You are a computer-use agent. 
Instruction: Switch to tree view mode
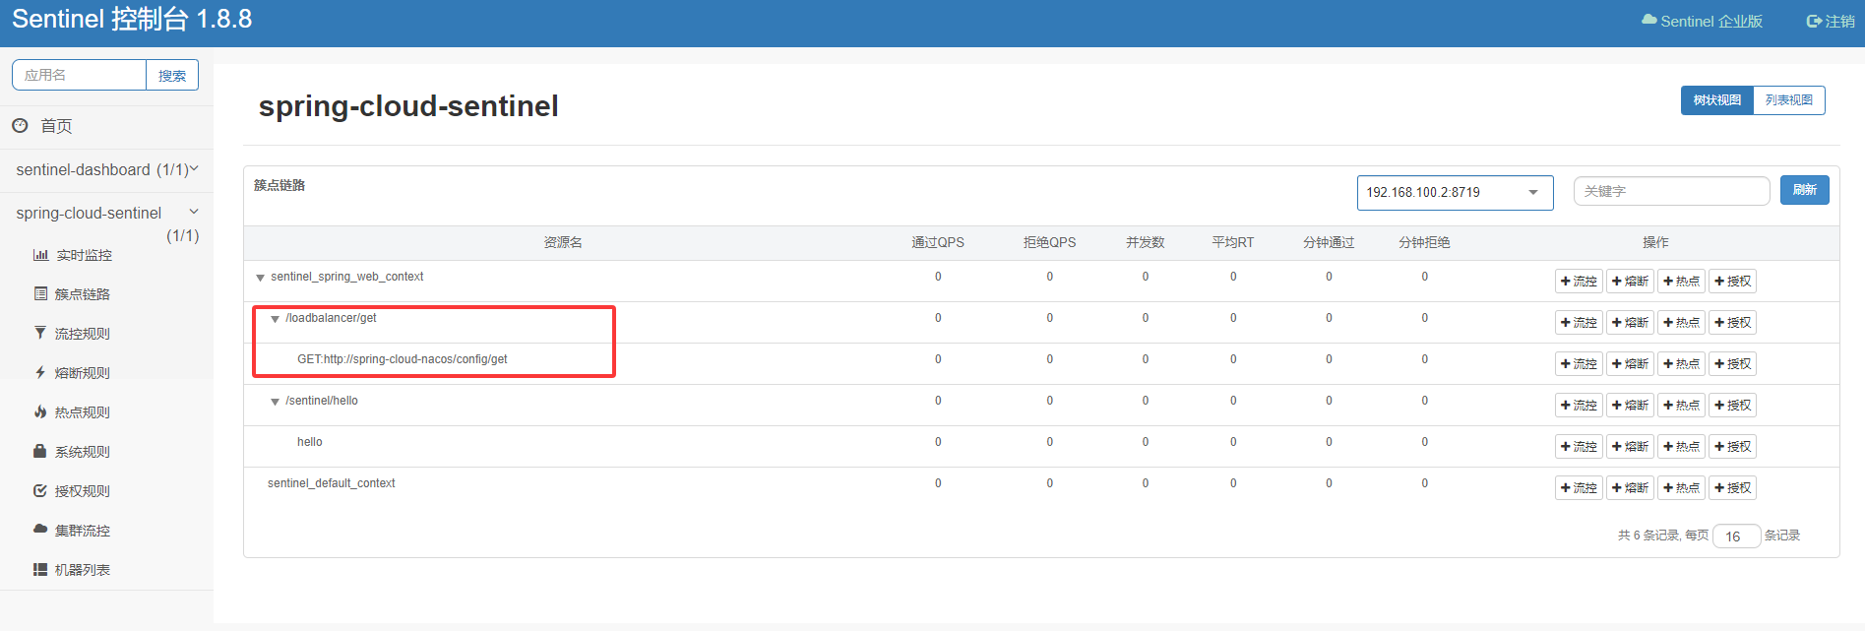pos(1716,100)
